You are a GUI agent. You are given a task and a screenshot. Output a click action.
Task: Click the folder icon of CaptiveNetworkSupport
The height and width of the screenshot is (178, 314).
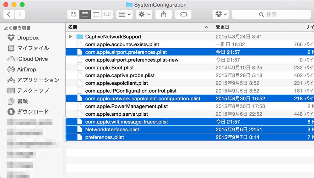tap(79, 37)
